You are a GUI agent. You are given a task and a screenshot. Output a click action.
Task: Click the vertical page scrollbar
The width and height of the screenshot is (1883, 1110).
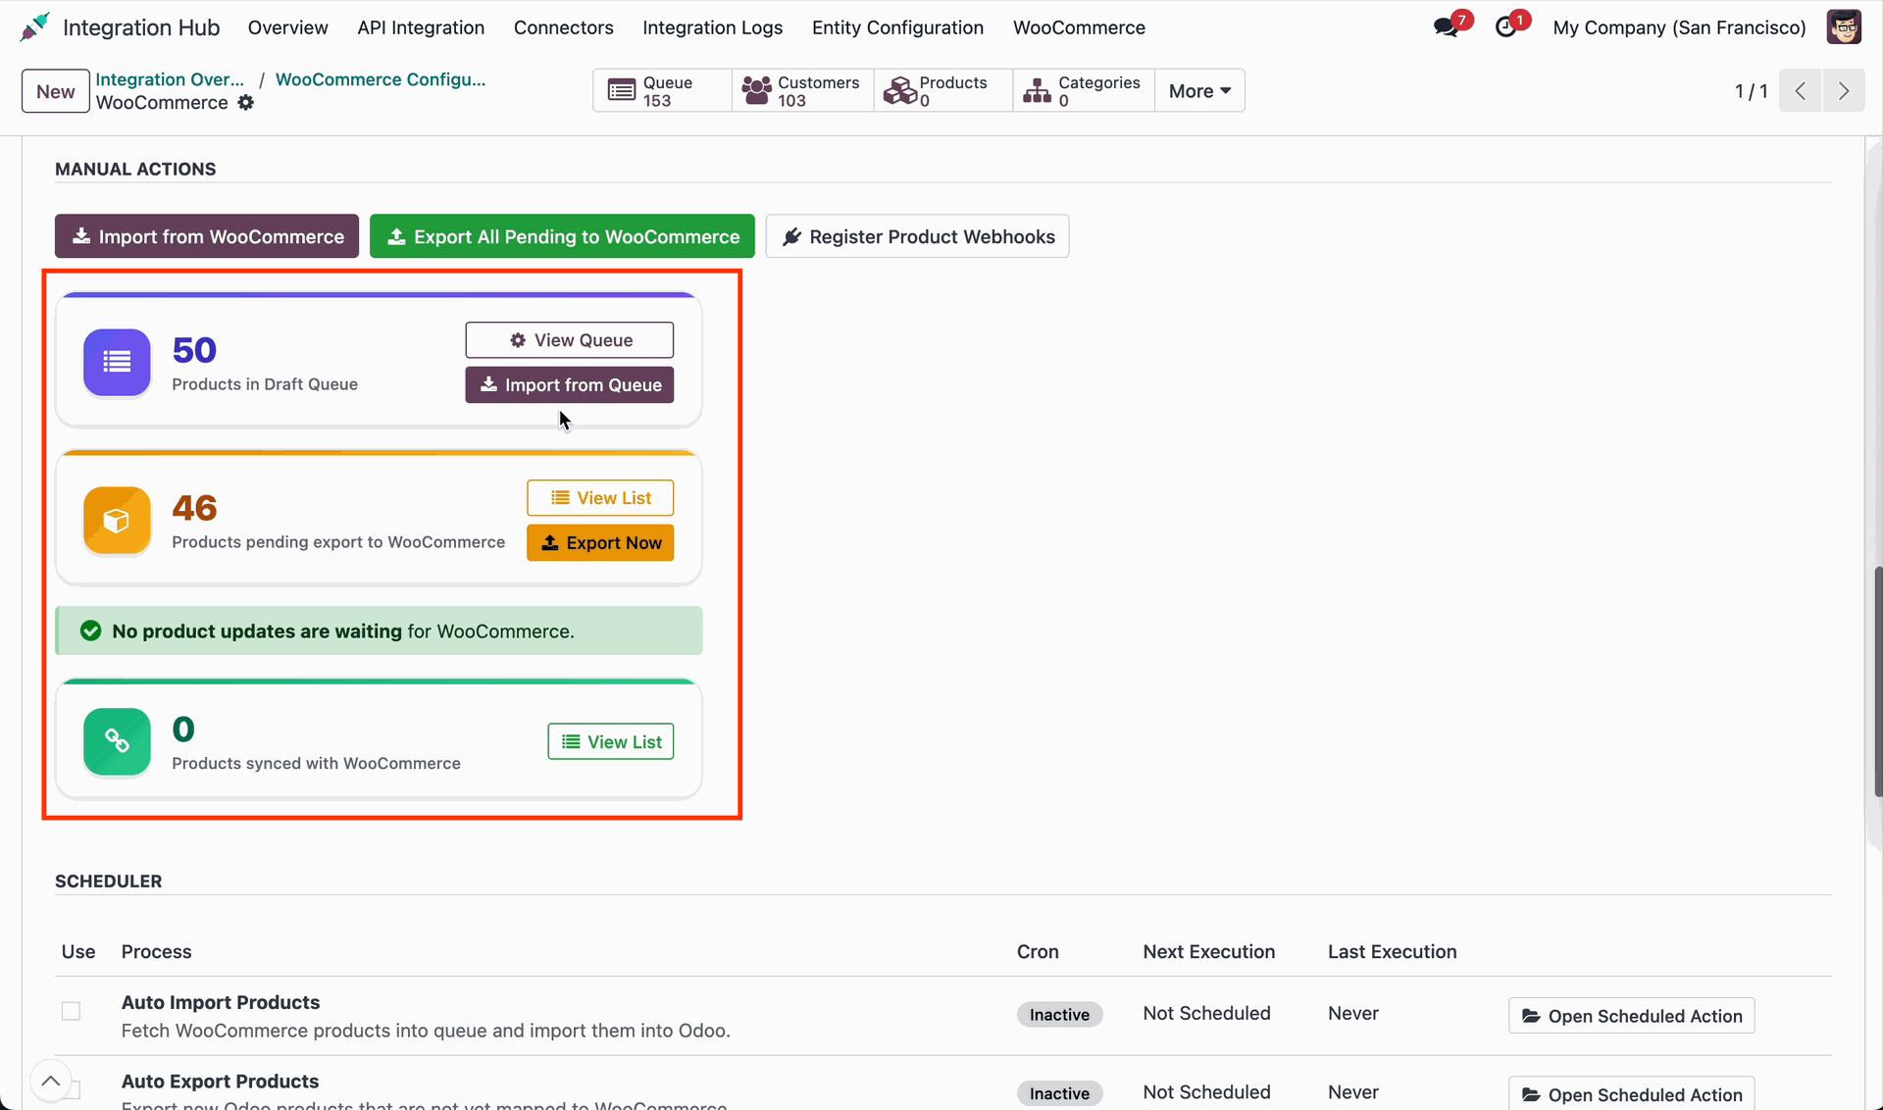point(1877,681)
